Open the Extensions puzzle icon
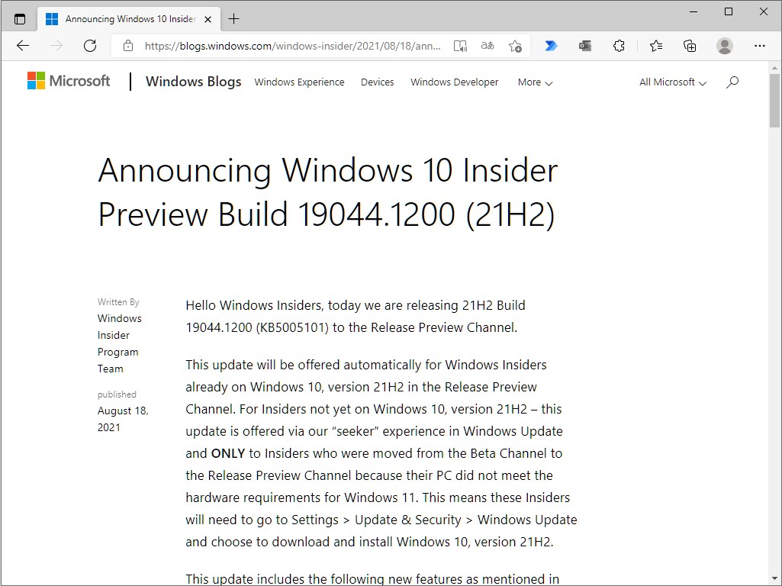The image size is (782, 586). pyautogui.click(x=619, y=46)
